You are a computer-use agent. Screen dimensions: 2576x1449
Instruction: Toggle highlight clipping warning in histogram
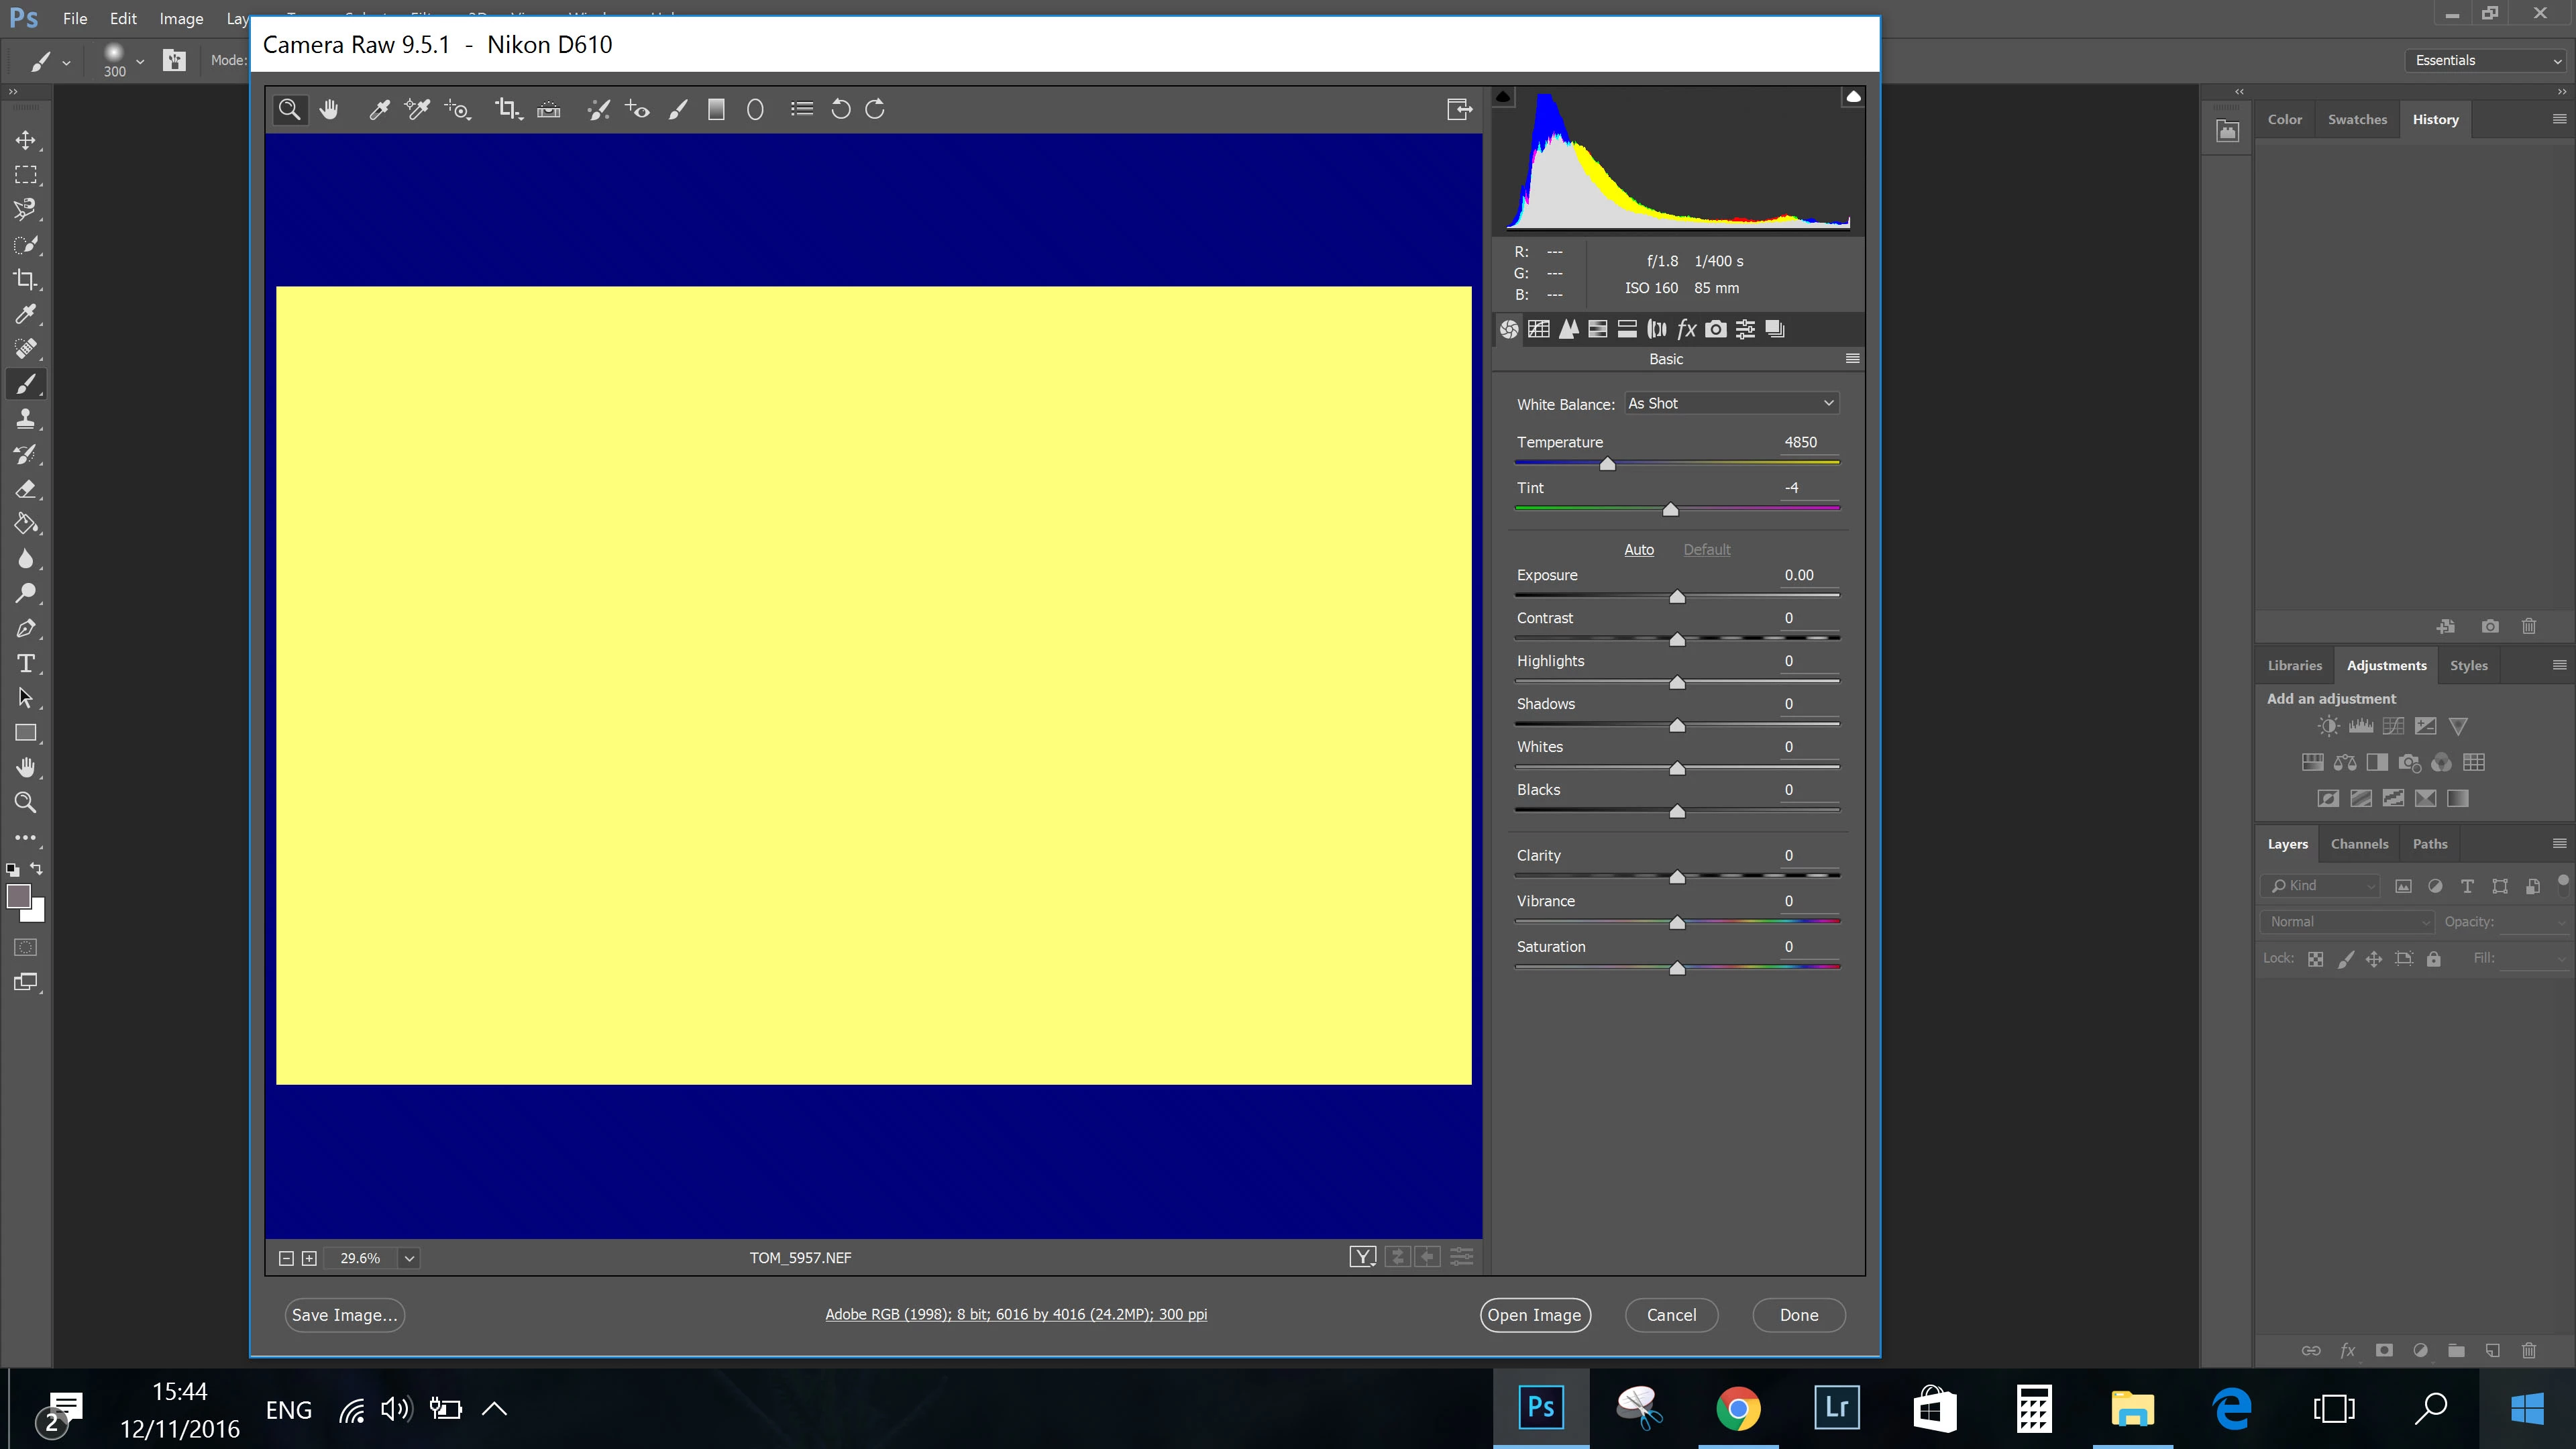[x=1853, y=97]
